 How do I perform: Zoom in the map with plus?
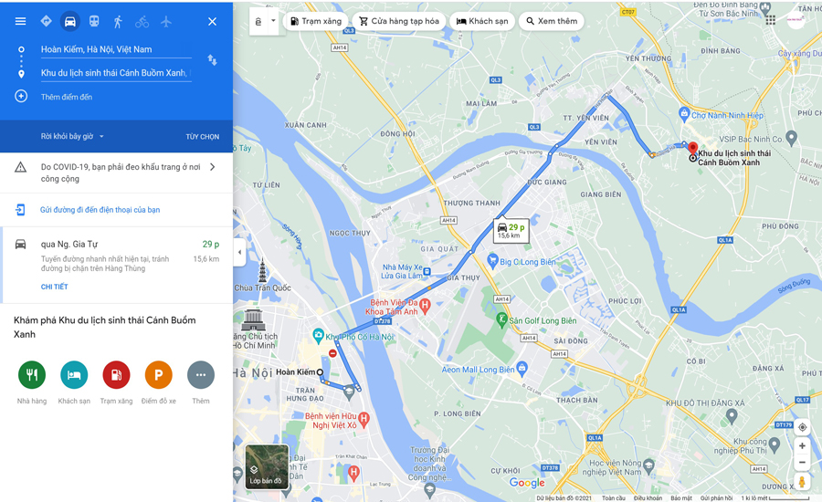click(802, 446)
